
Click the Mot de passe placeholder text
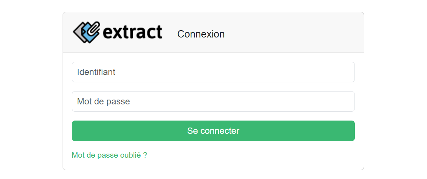103,101
